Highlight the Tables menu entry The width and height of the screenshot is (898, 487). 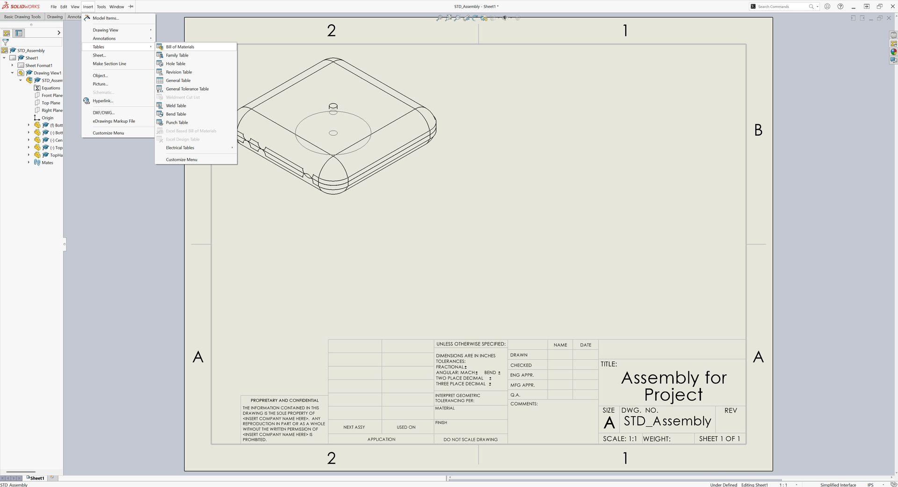118,47
